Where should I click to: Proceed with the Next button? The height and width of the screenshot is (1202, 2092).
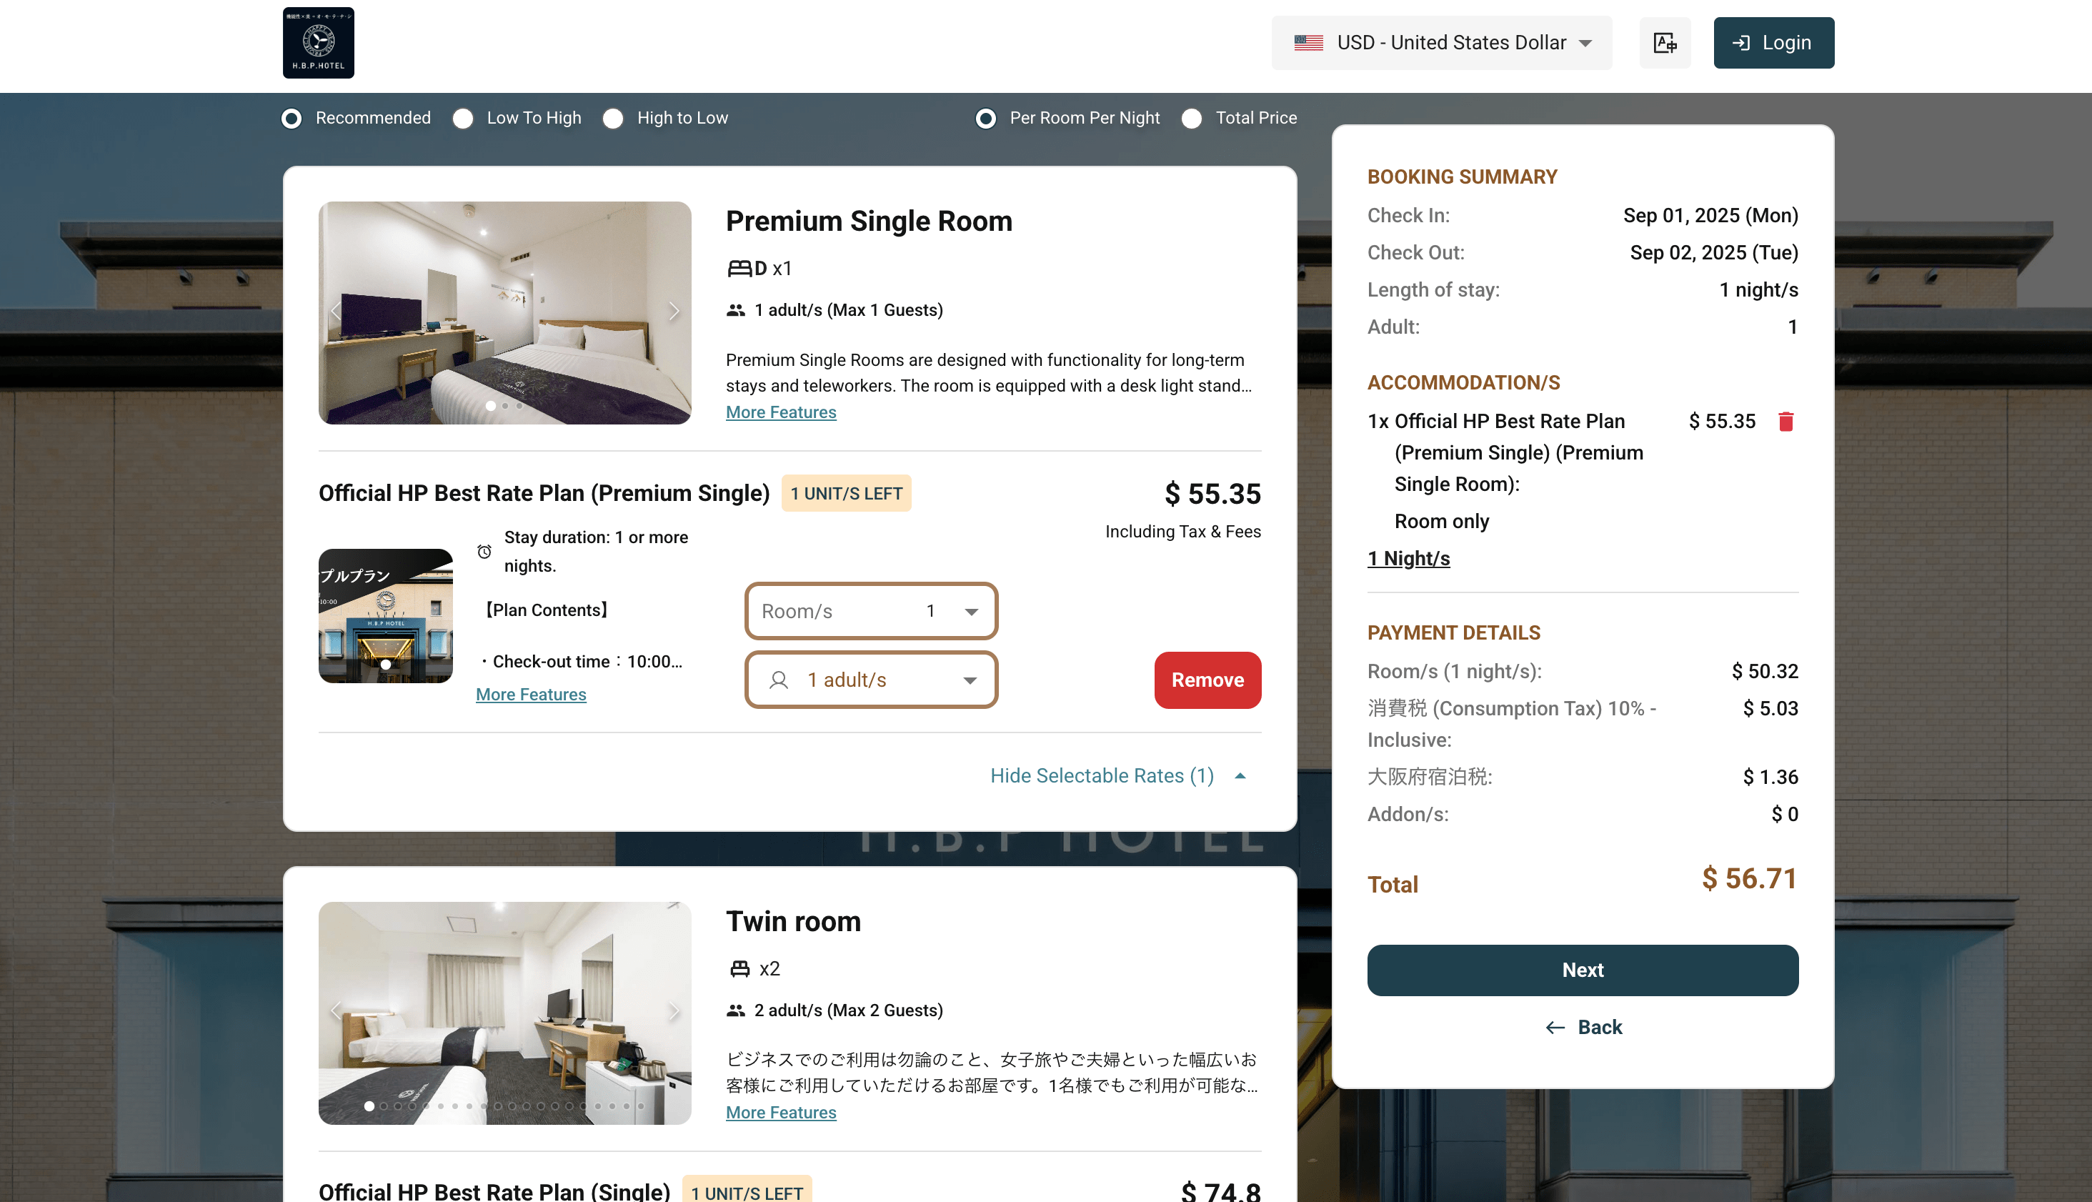click(1582, 970)
